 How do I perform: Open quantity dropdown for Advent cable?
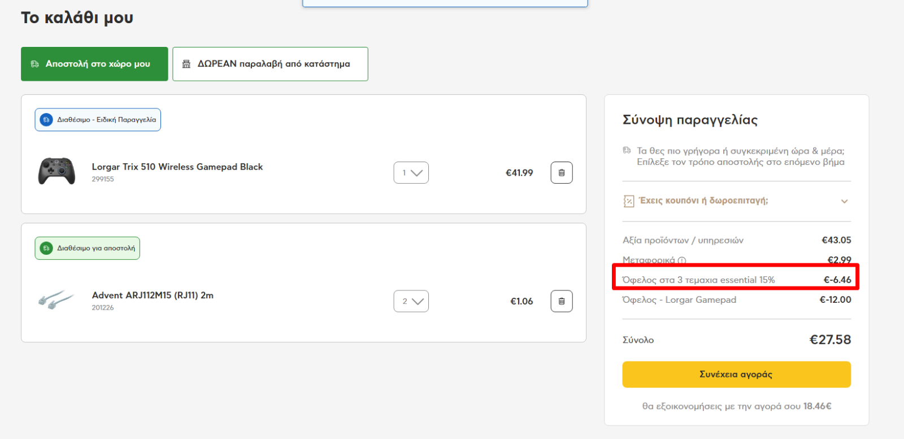[x=411, y=301]
